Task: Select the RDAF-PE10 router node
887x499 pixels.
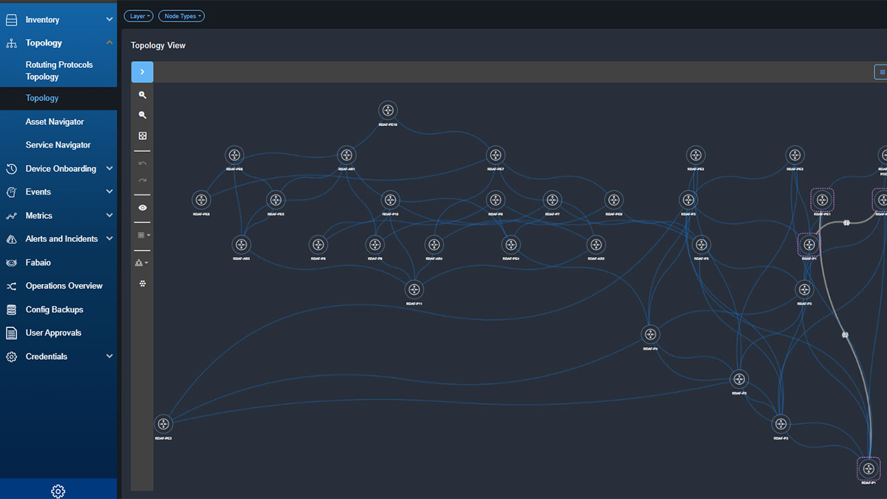Action: coord(388,110)
